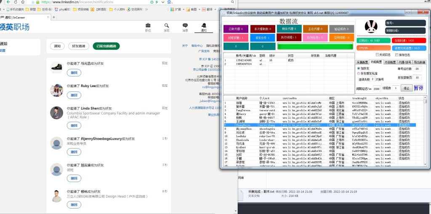Switch to the 导出数据 tab
This screenshot has height=214, width=431.
click(x=419, y=62)
